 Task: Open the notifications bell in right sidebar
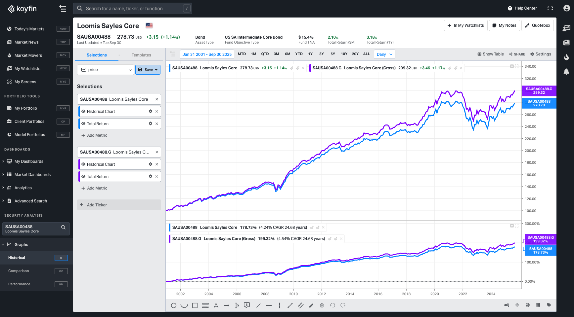pos(566,72)
